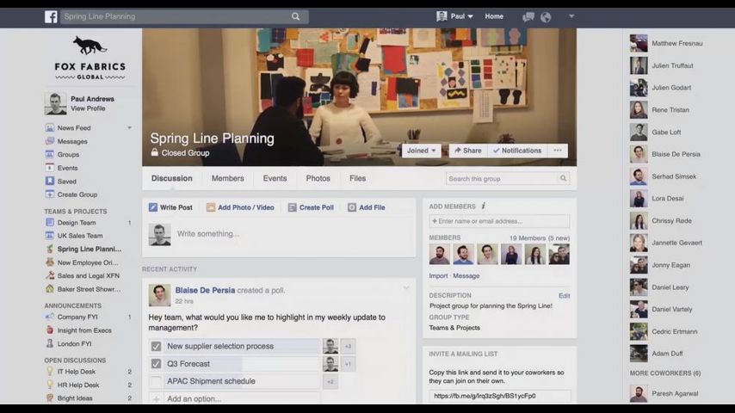
Task: Show +3 voters on New supplier option
Action: coord(348,347)
